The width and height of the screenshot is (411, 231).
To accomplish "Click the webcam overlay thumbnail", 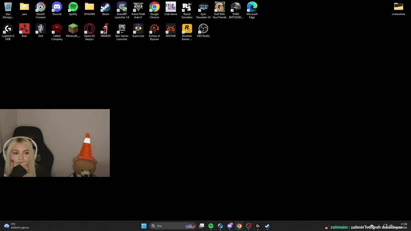I will coord(55,143).
